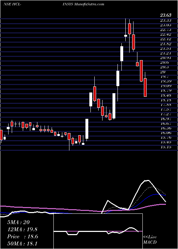The image size is (178, 249).
Task: Select the 18.48 price level label
Action: pos(166,95)
